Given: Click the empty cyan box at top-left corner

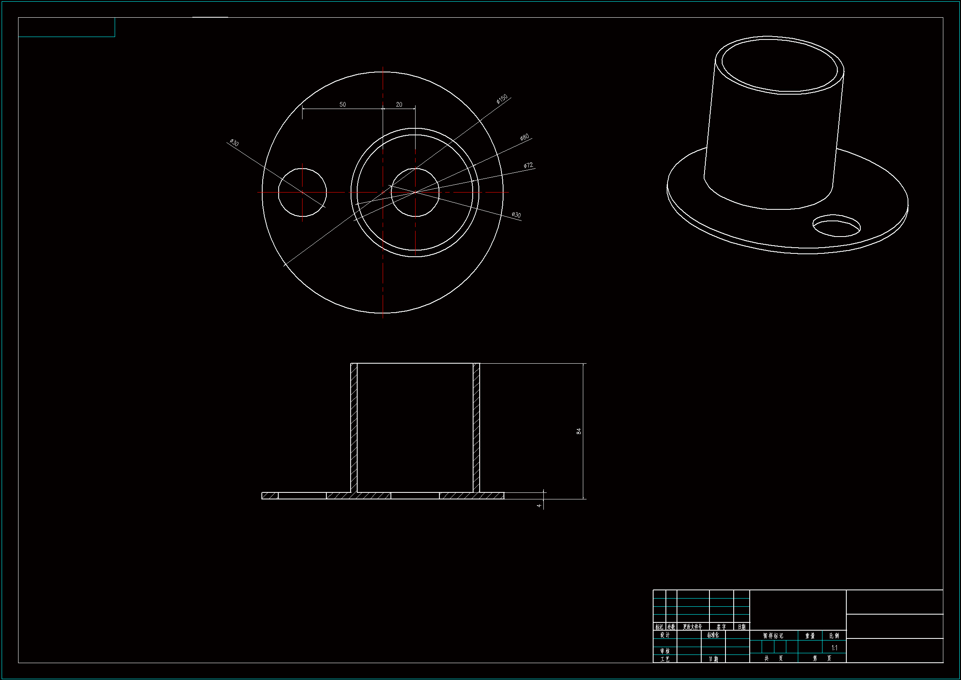Looking at the screenshot, I should click(x=67, y=27).
